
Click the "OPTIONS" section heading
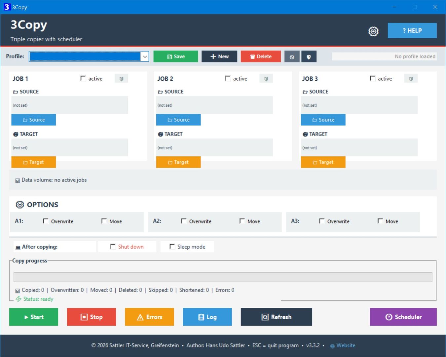tap(43, 205)
